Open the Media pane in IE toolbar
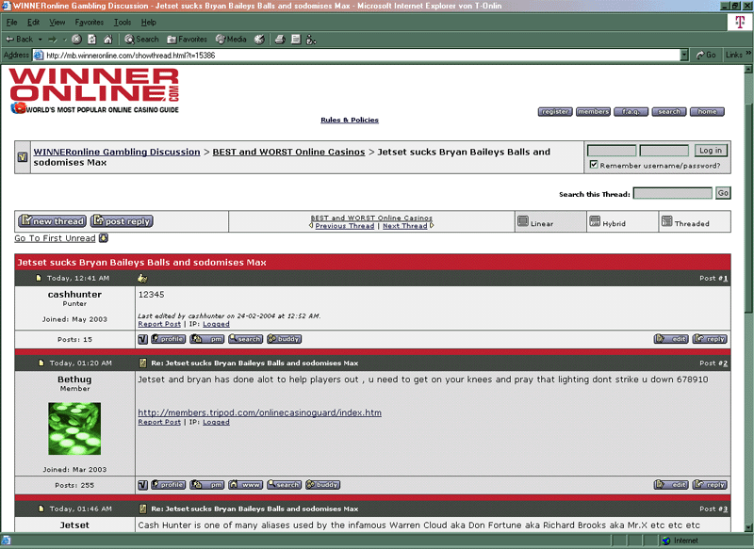This screenshot has height=549, width=754. tap(231, 40)
